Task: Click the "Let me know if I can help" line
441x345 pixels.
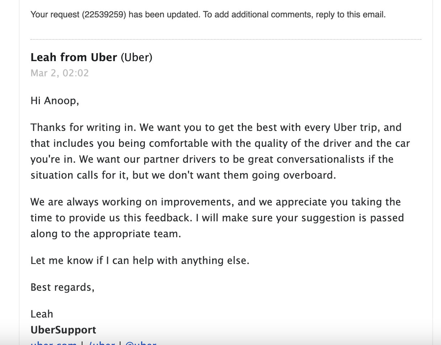Action: 140,261
